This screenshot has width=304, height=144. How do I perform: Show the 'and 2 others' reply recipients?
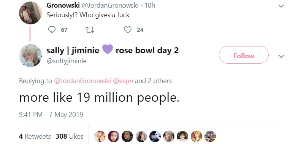[153, 81]
